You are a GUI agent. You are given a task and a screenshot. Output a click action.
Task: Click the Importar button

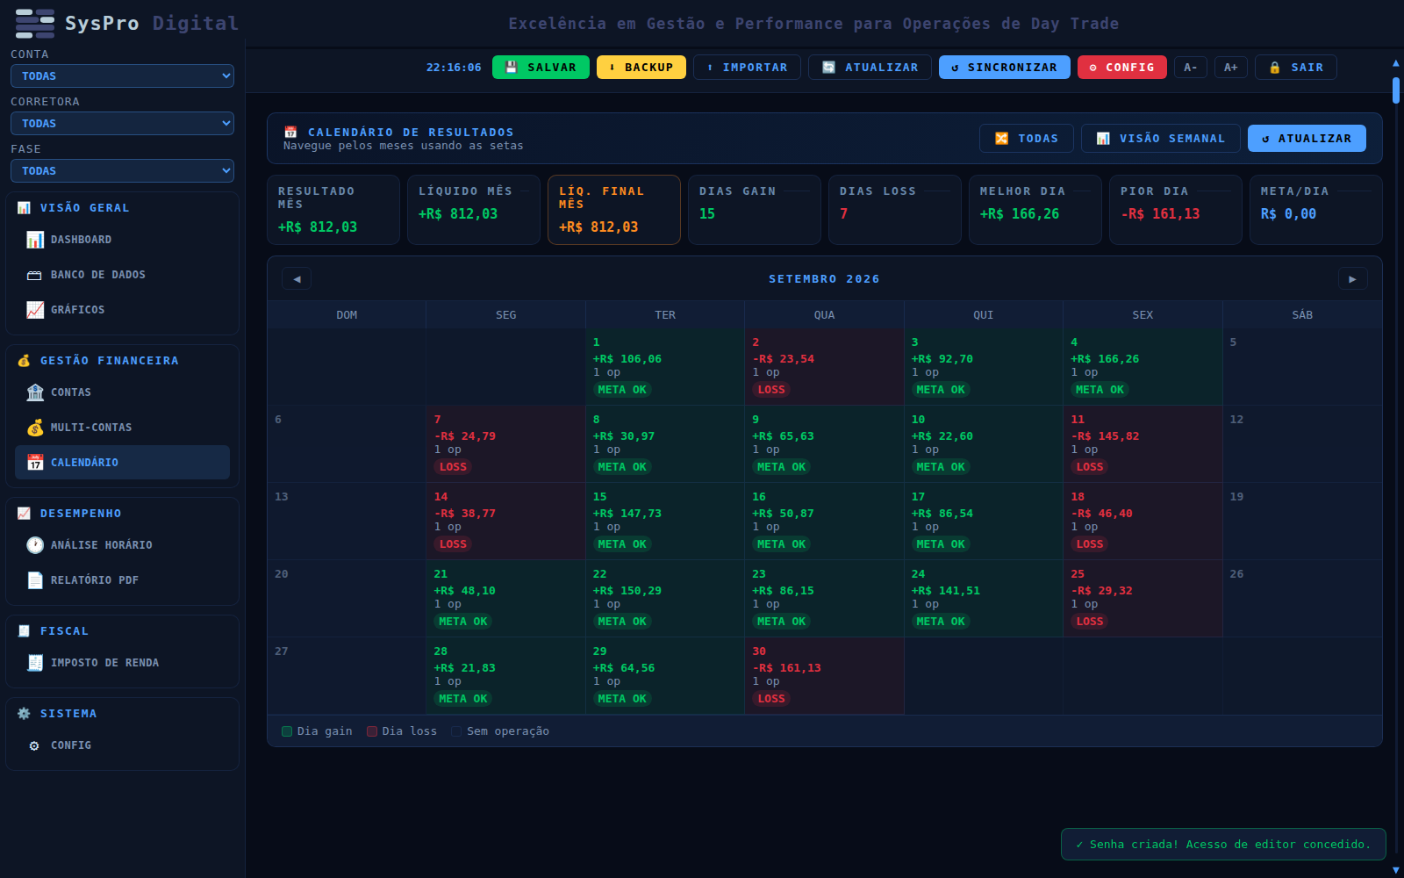747,68
